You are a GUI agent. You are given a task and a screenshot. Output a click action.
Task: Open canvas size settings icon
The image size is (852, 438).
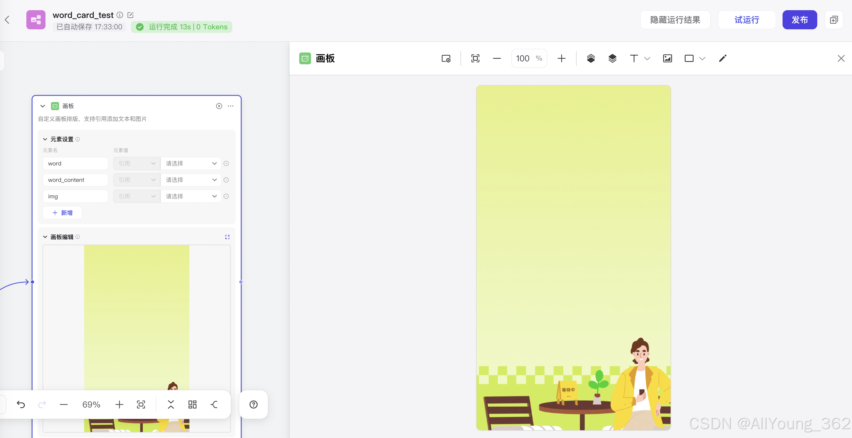pos(446,59)
